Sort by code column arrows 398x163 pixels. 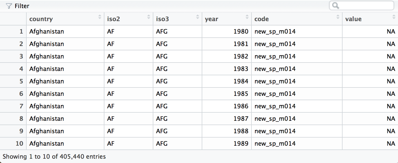(x=338, y=17)
